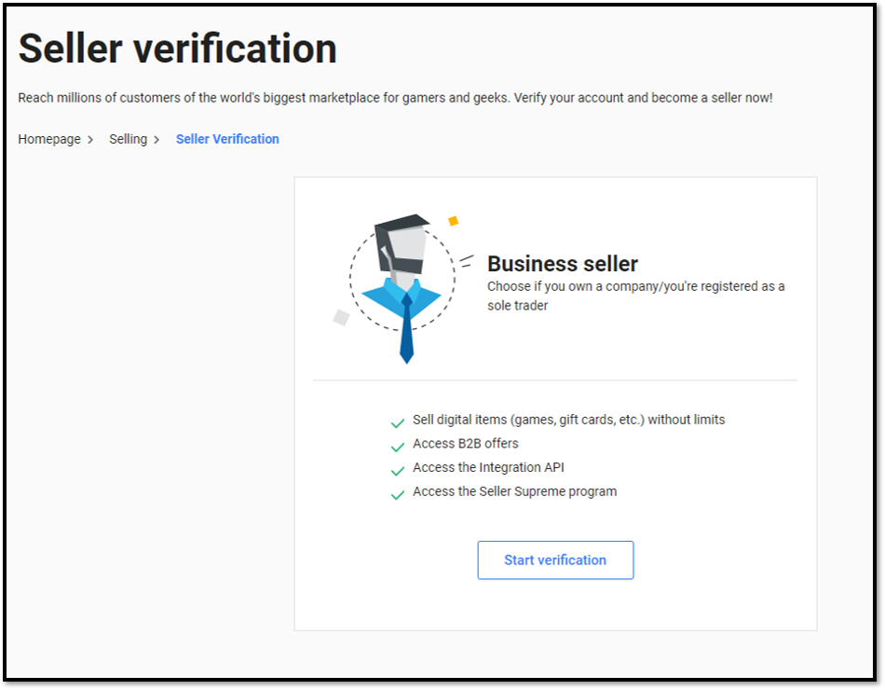885x690 pixels.
Task: Click checkmark beside Sell digital items
Action: point(398,422)
